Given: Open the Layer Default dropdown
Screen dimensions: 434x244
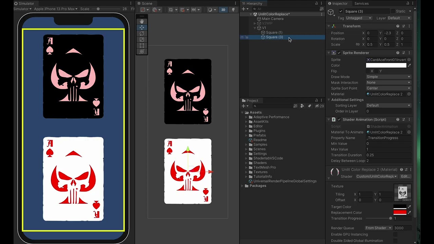Looking at the screenshot, I should point(399,18).
